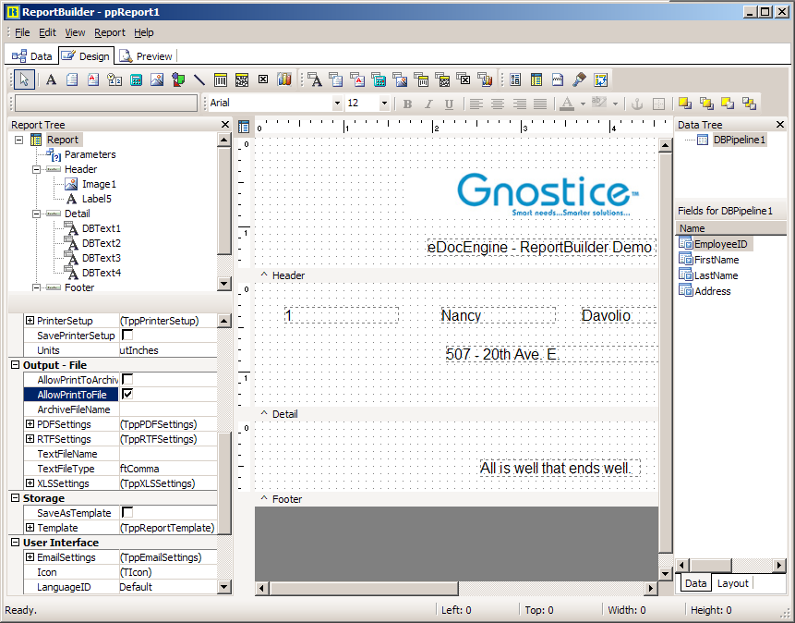Toggle Bold text formatting
Image resolution: width=795 pixels, height=623 pixels.
click(407, 104)
